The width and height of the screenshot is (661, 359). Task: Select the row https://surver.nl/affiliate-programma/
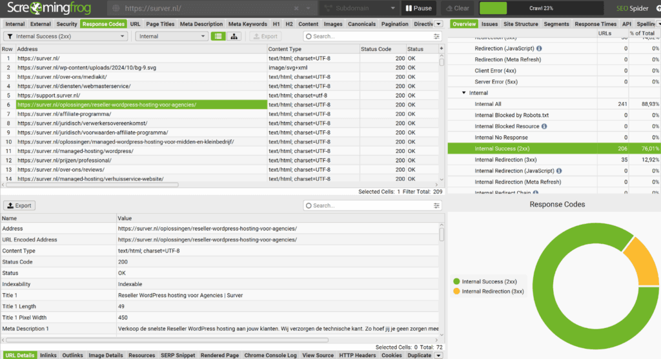219,114
